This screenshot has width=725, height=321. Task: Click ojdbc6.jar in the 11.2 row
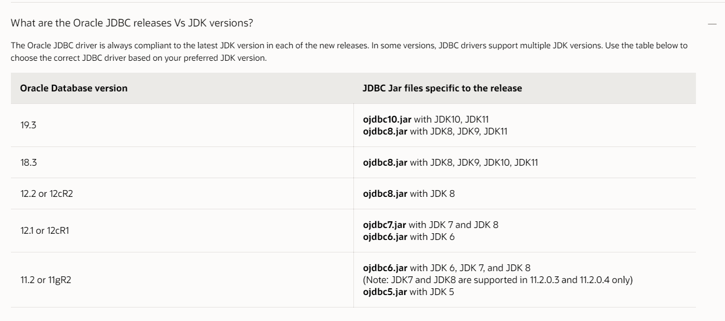pos(385,268)
